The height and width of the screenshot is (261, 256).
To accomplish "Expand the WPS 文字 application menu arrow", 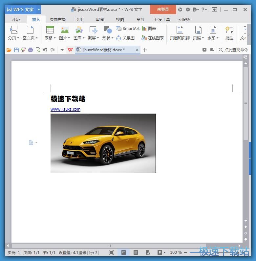I will tap(39, 10).
